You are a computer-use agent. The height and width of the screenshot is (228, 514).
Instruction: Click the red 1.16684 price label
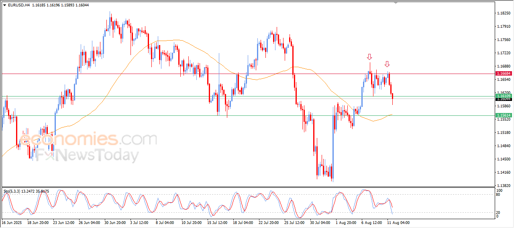pyautogui.click(x=504, y=74)
